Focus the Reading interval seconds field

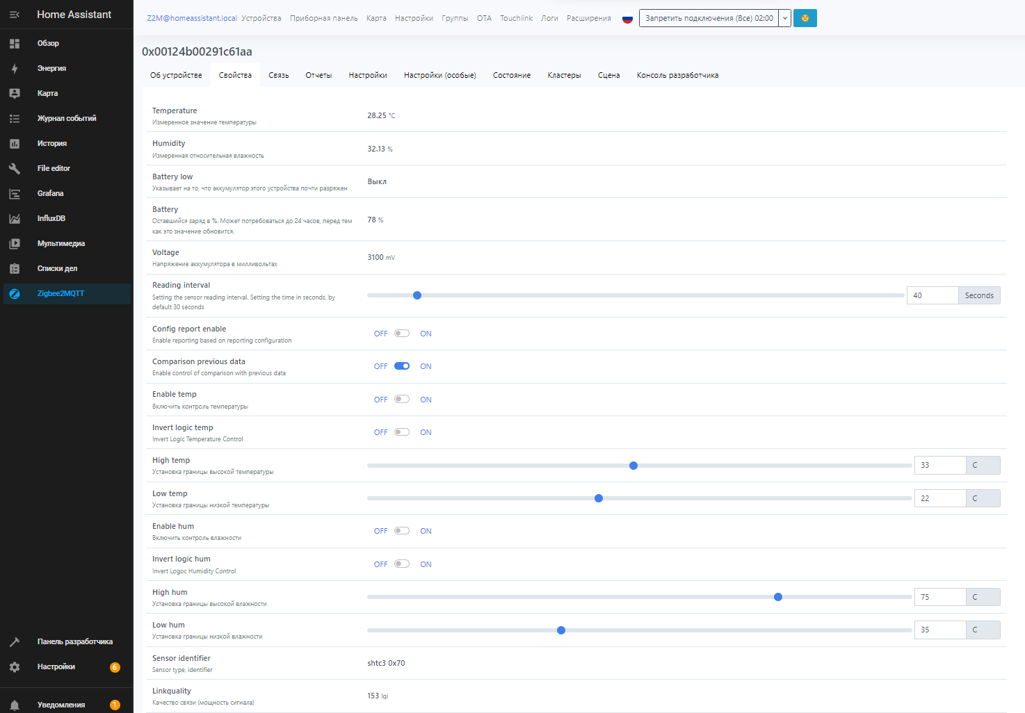coord(933,295)
